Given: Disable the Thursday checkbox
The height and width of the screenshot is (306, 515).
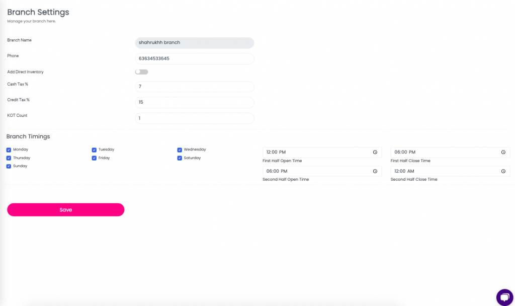Looking at the screenshot, I should 9,158.
